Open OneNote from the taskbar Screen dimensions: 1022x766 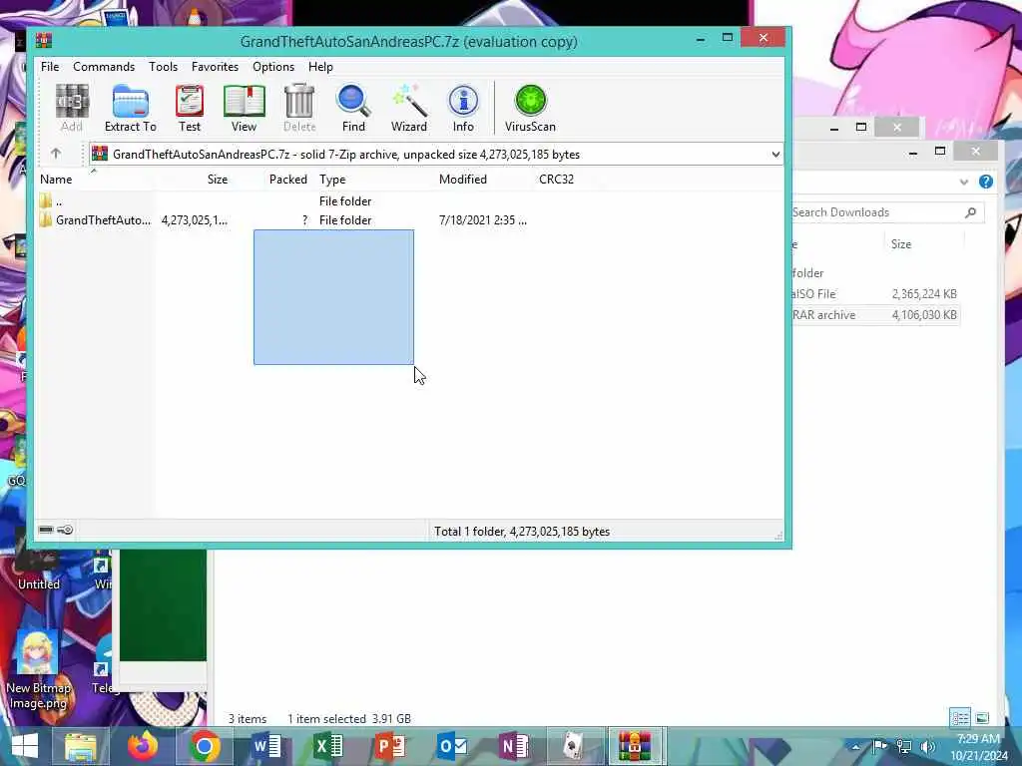(x=514, y=746)
